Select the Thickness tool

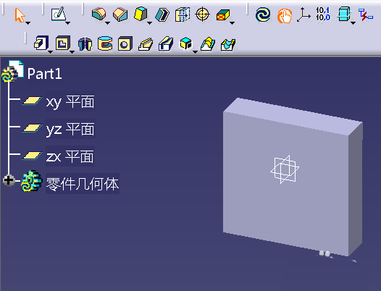coord(183,14)
